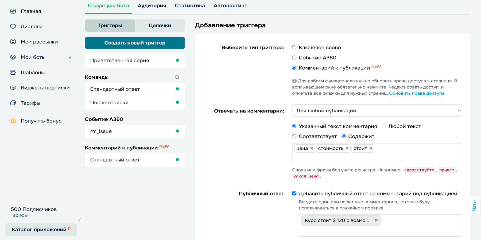Remove the 'стоимость' keyword via its x icon
481x240 pixels.
pos(347,149)
